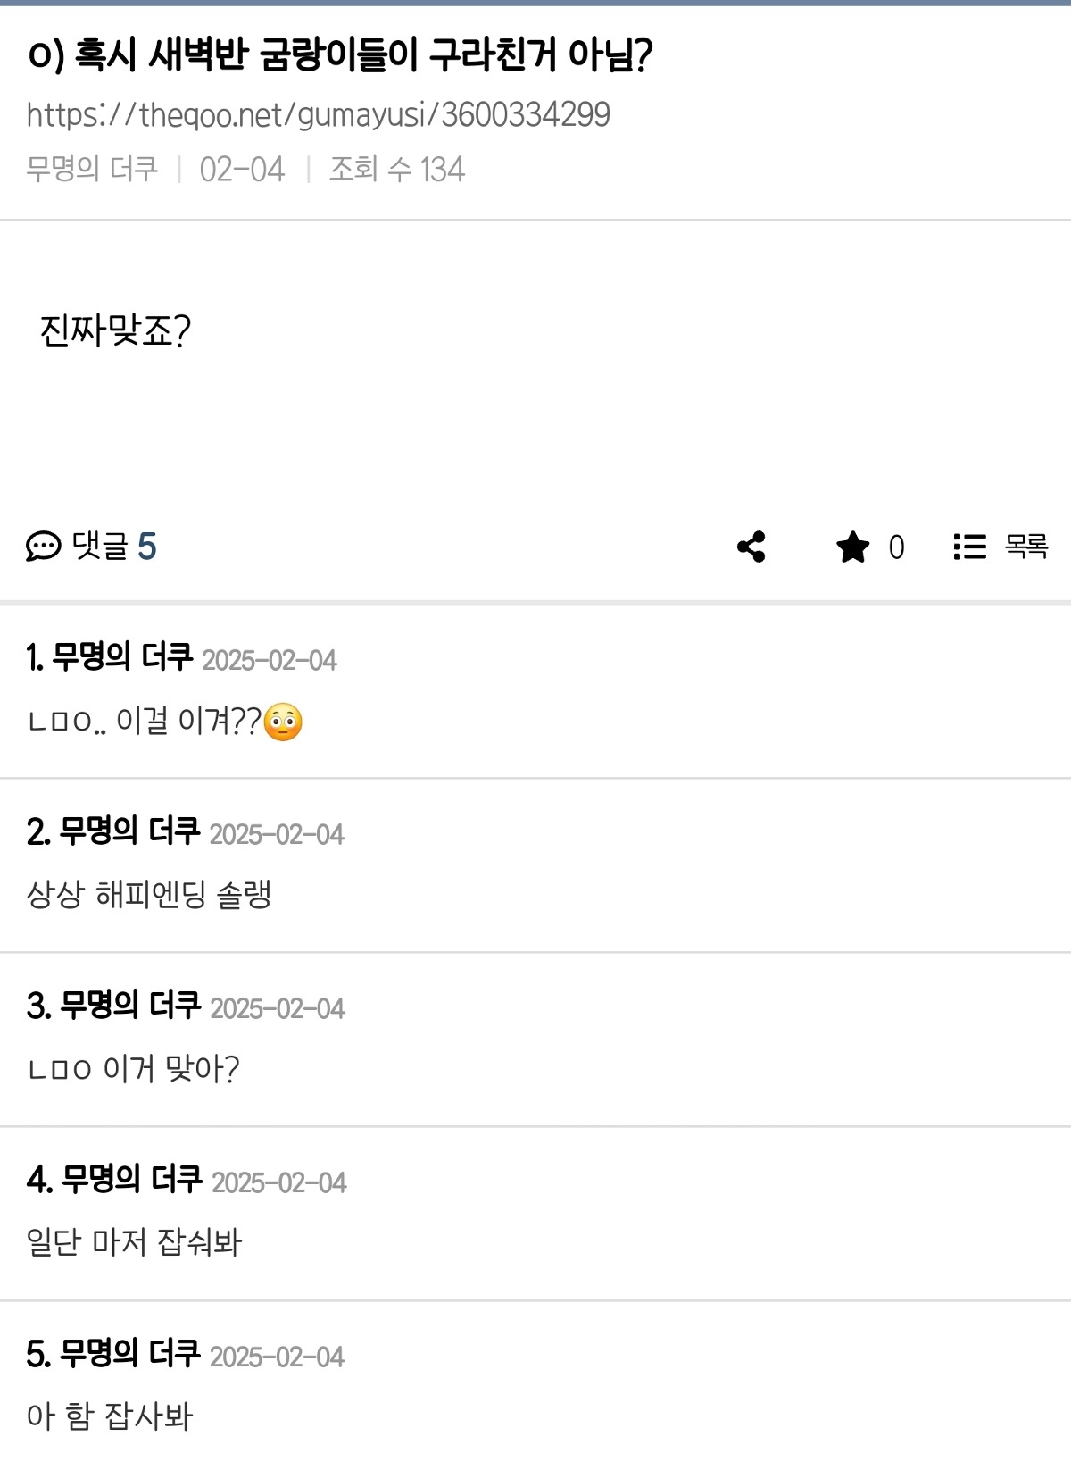Click the share icon

pyautogui.click(x=751, y=547)
